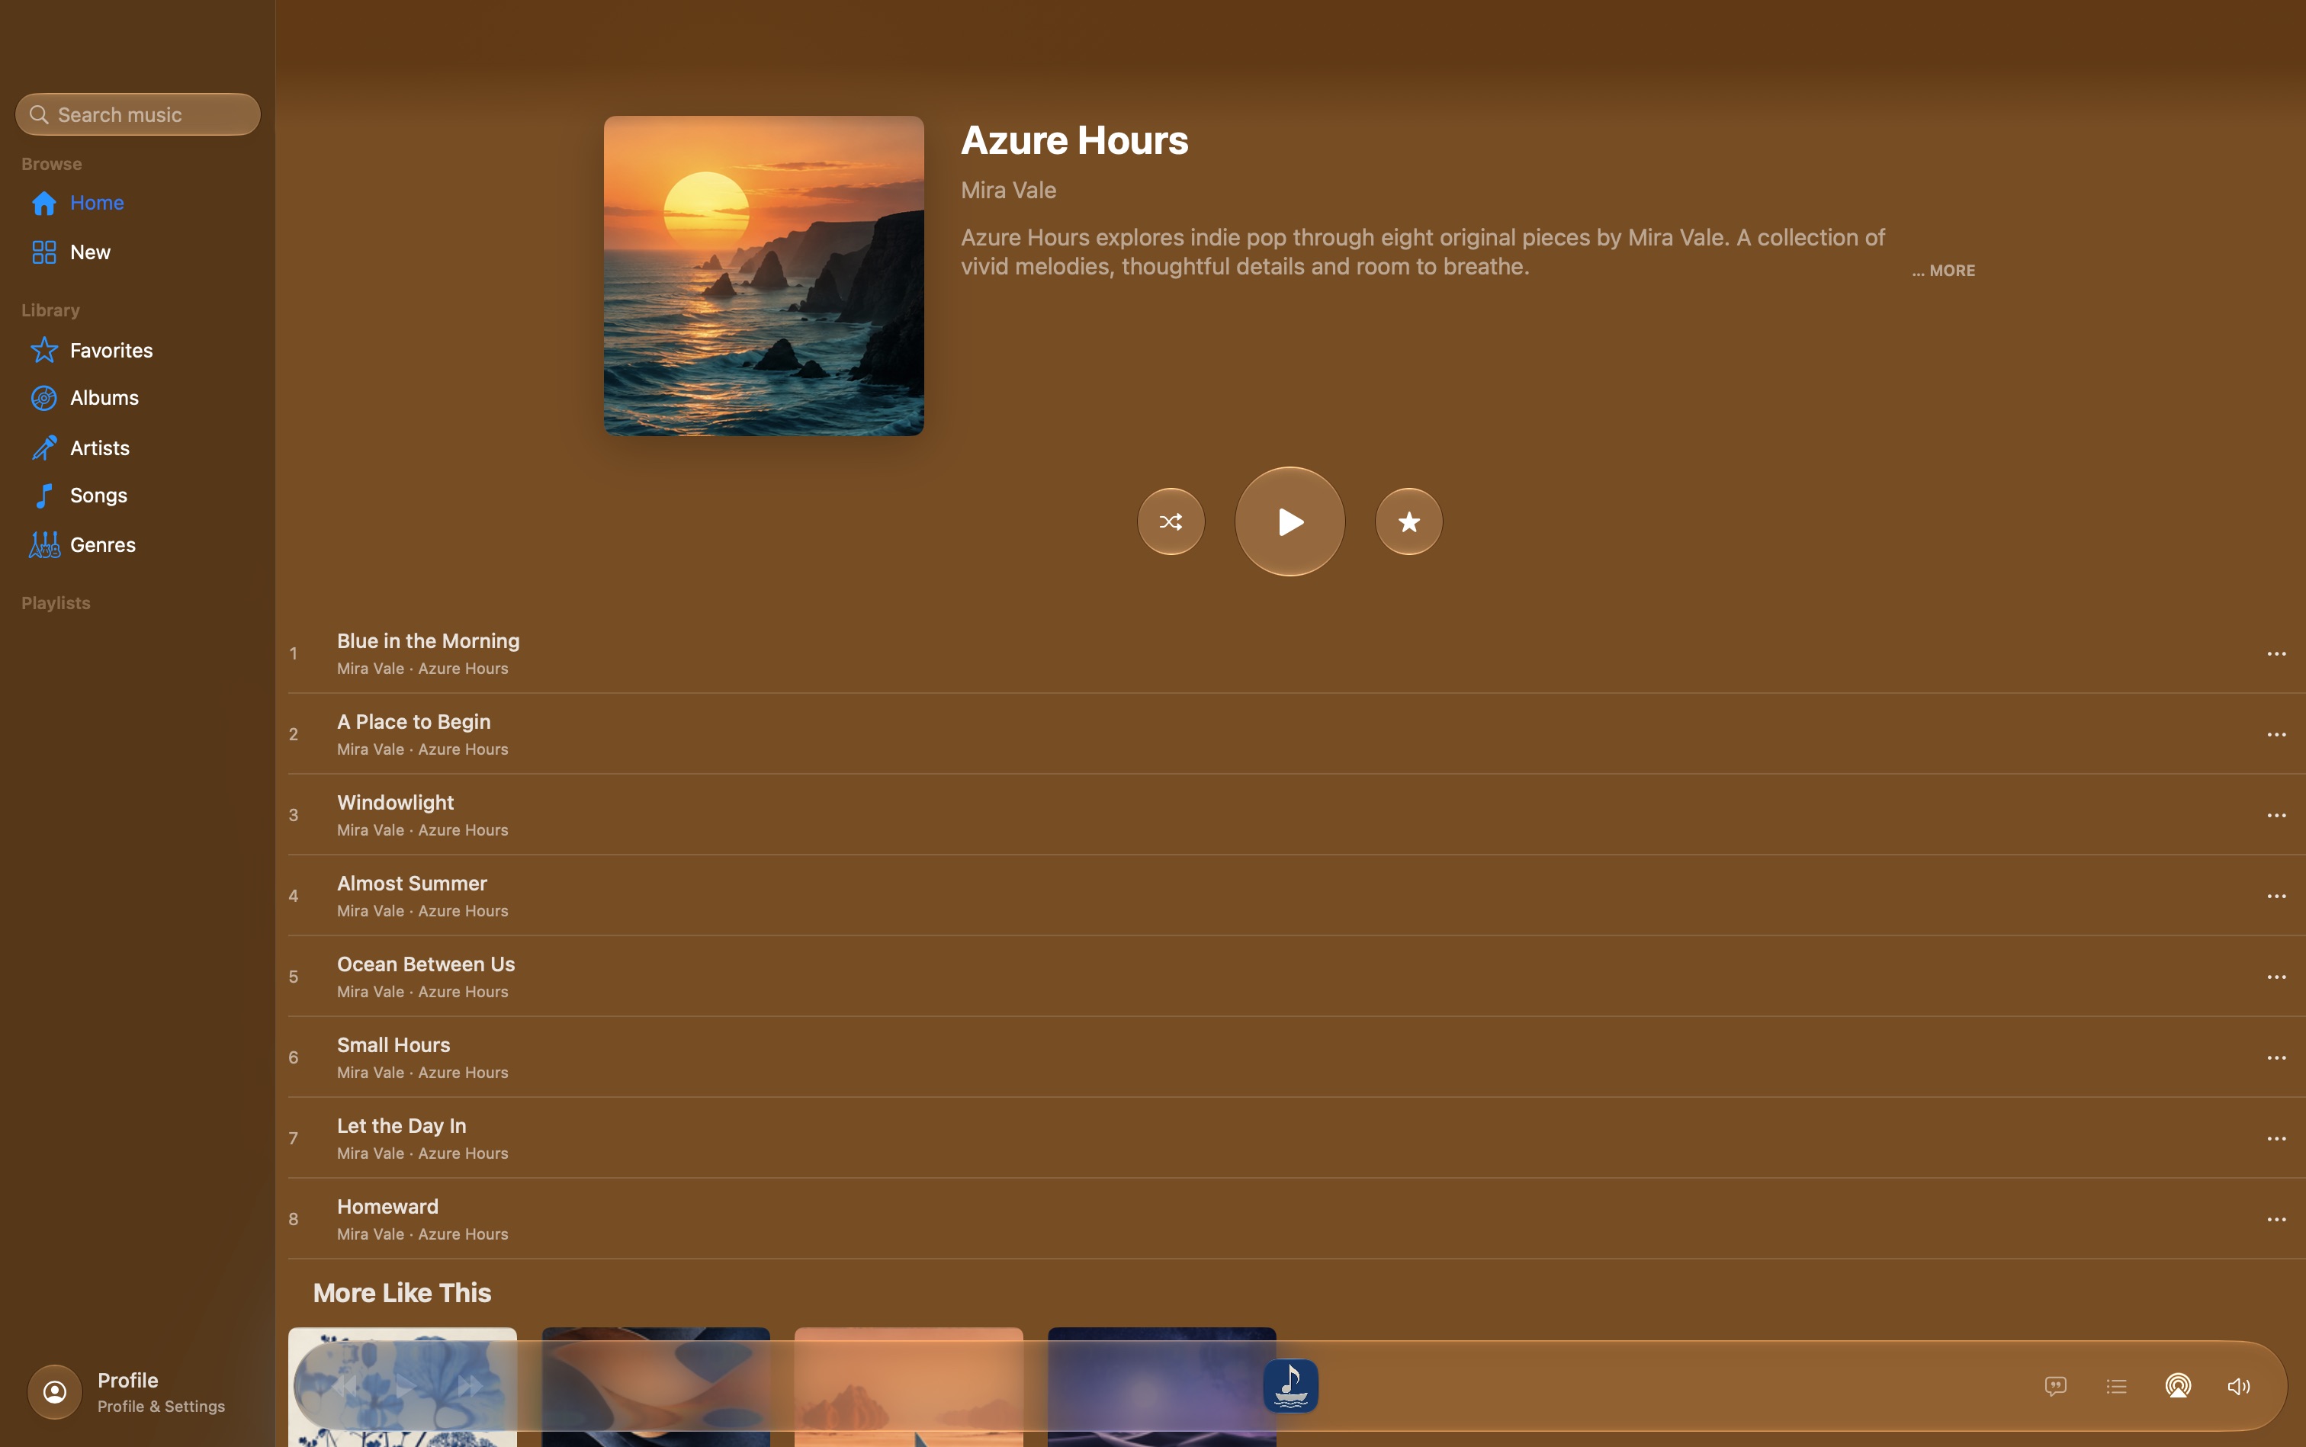Open more options for Ocean Between Us
Viewport: 2306px width, 1447px height.
pos(2275,977)
